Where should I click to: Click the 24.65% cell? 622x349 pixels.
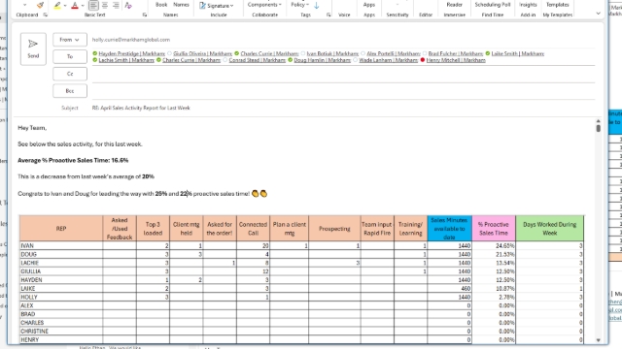tap(494, 245)
